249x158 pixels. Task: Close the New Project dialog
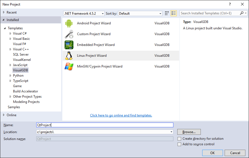pyautogui.click(x=242, y=4)
